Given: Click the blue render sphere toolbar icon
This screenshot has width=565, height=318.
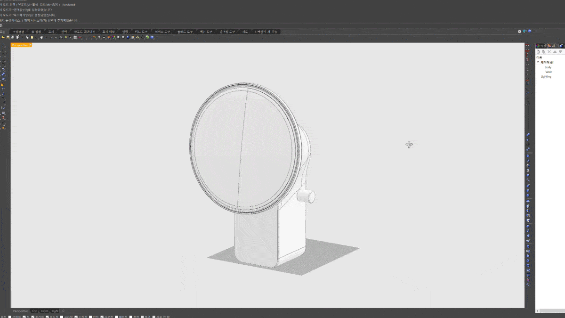Looking at the screenshot, I should pyautogui.click(x=128, y=37).
